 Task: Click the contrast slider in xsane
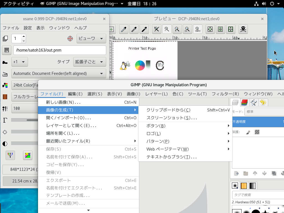25,143
